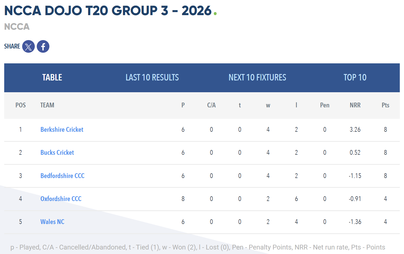
Task: Click the TEAM column header
Action: pyautogui.click(x=47, y=105)
